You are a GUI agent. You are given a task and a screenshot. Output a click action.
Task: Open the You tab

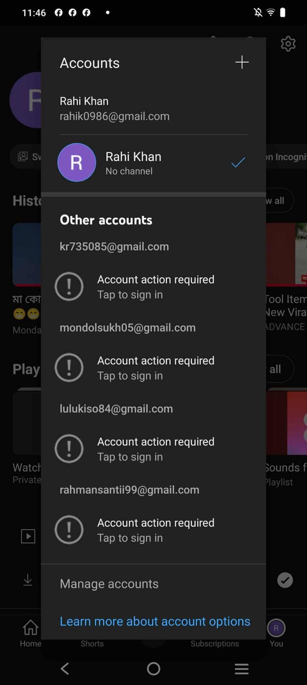(276, 633)
